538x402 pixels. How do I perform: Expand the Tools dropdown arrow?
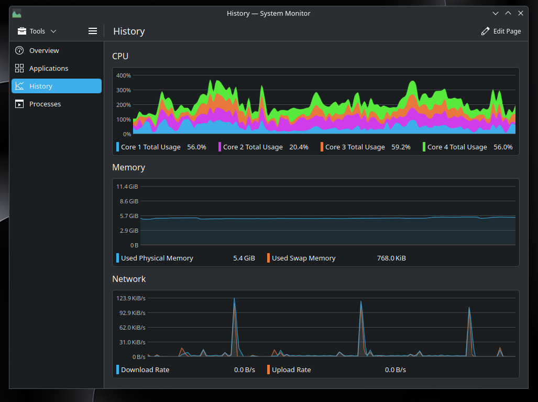click(53, 31)
